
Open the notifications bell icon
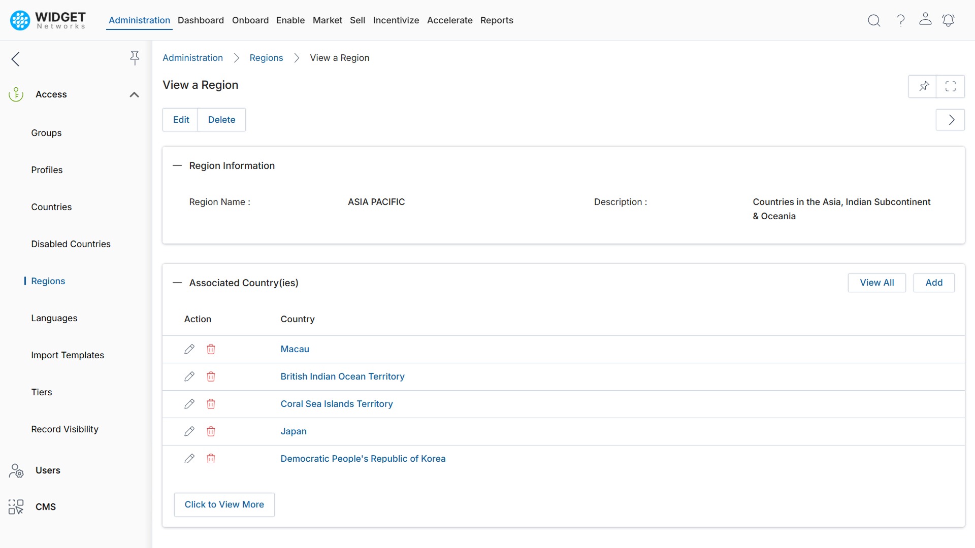click(x=948, y=20)
